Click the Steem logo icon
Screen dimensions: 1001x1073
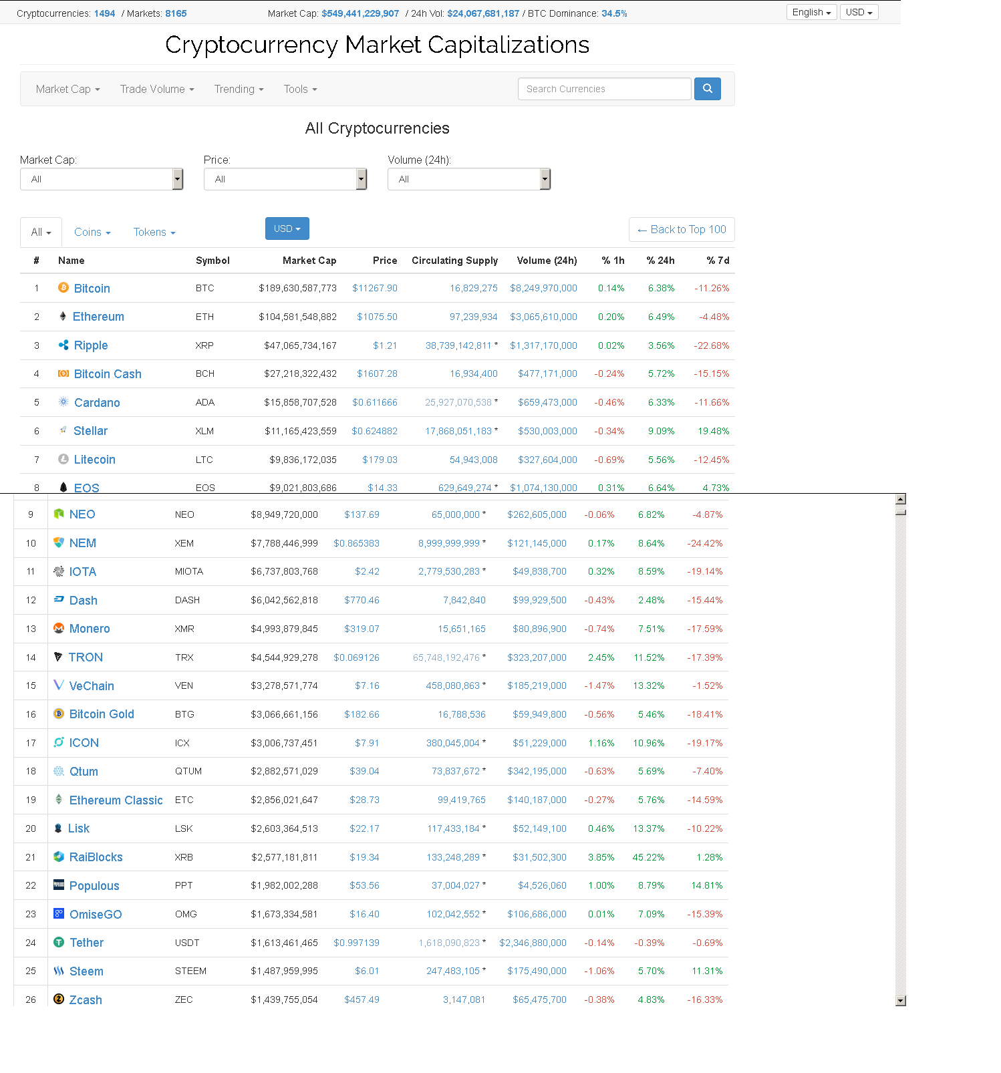59,971
